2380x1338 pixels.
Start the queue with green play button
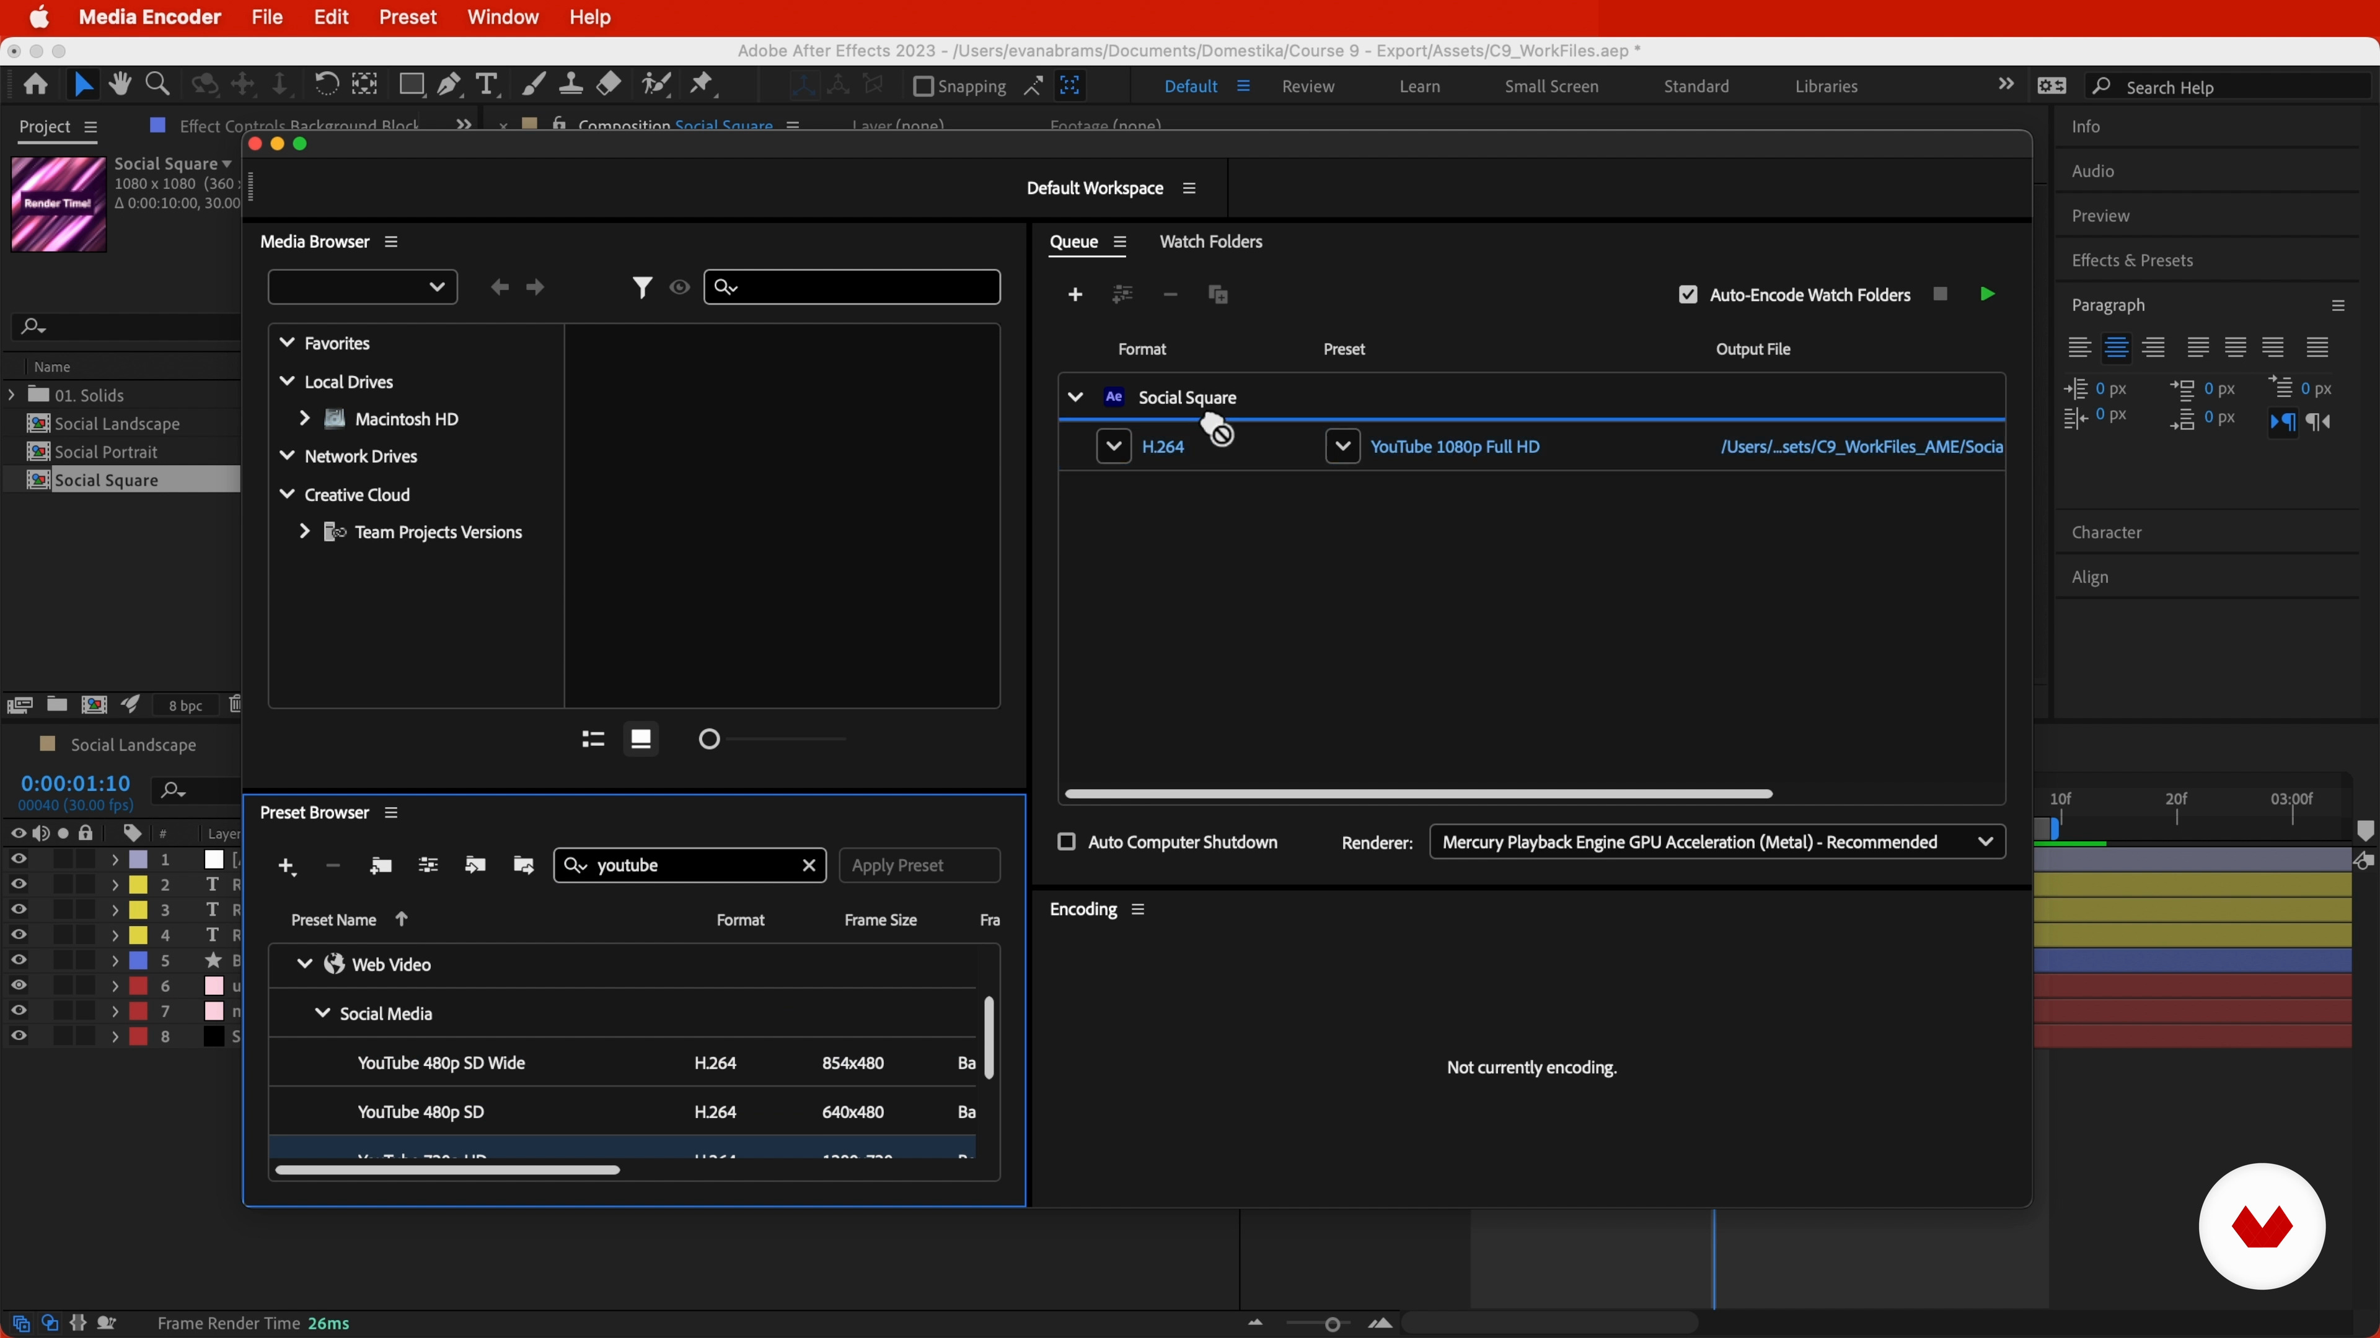click(1986, 294)
